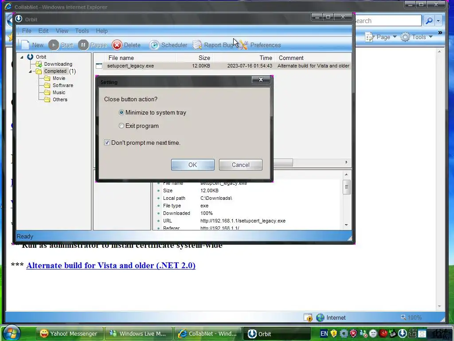Click the IE zoom level 100% control
Screen dimensions: 454x341
[411, 317]
